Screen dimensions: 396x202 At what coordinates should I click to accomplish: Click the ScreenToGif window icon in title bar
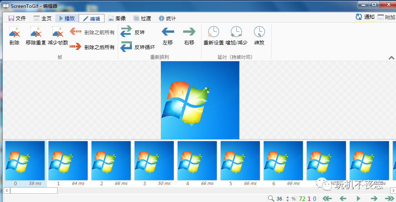(5, 6)
